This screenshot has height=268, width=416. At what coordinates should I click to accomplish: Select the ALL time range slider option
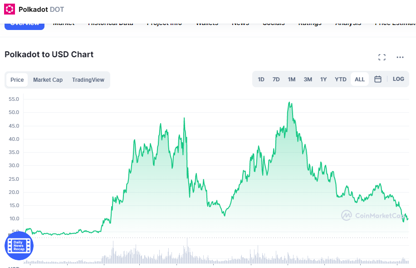pos(359,79)
